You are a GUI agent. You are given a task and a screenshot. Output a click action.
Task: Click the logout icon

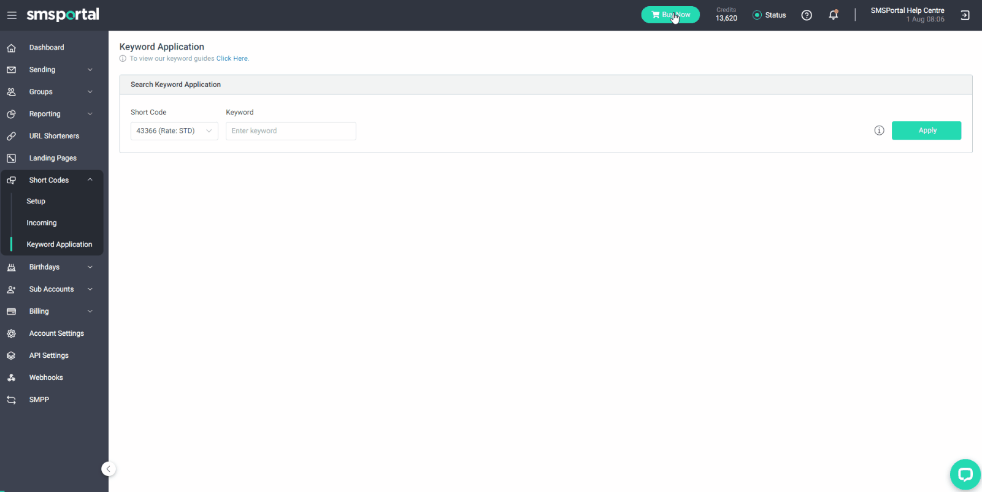pyautogui.click(x=965, y=15)
